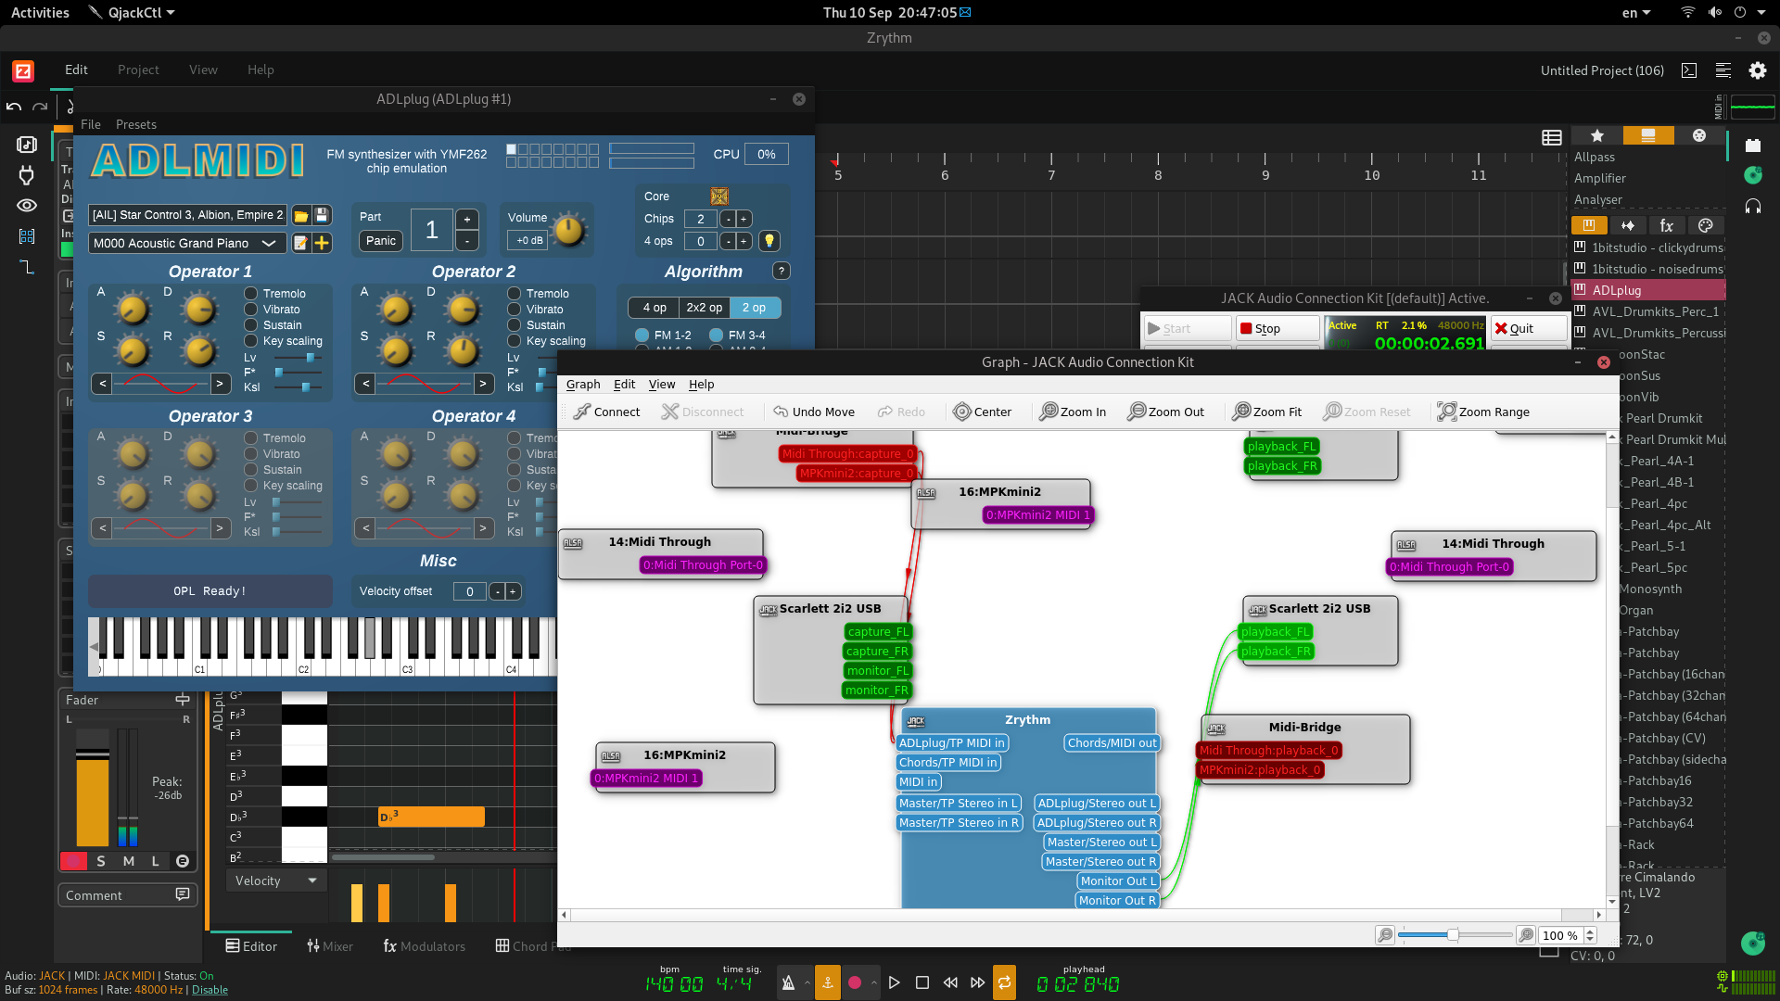This screenshot has height=1001, width=1780.
Task: Toggle the metronome in transport bar
Action: point(788,982)
